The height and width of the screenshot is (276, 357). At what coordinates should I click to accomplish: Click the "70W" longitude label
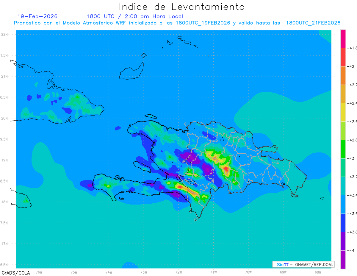pyautogui.click(x=248, y=272)
